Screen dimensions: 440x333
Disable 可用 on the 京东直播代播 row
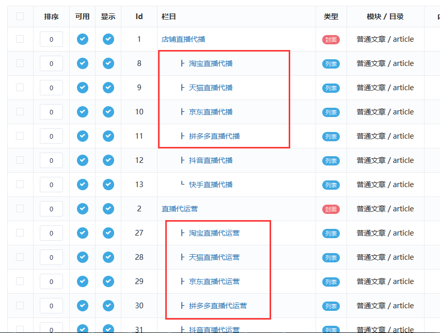tap(83, 112)
